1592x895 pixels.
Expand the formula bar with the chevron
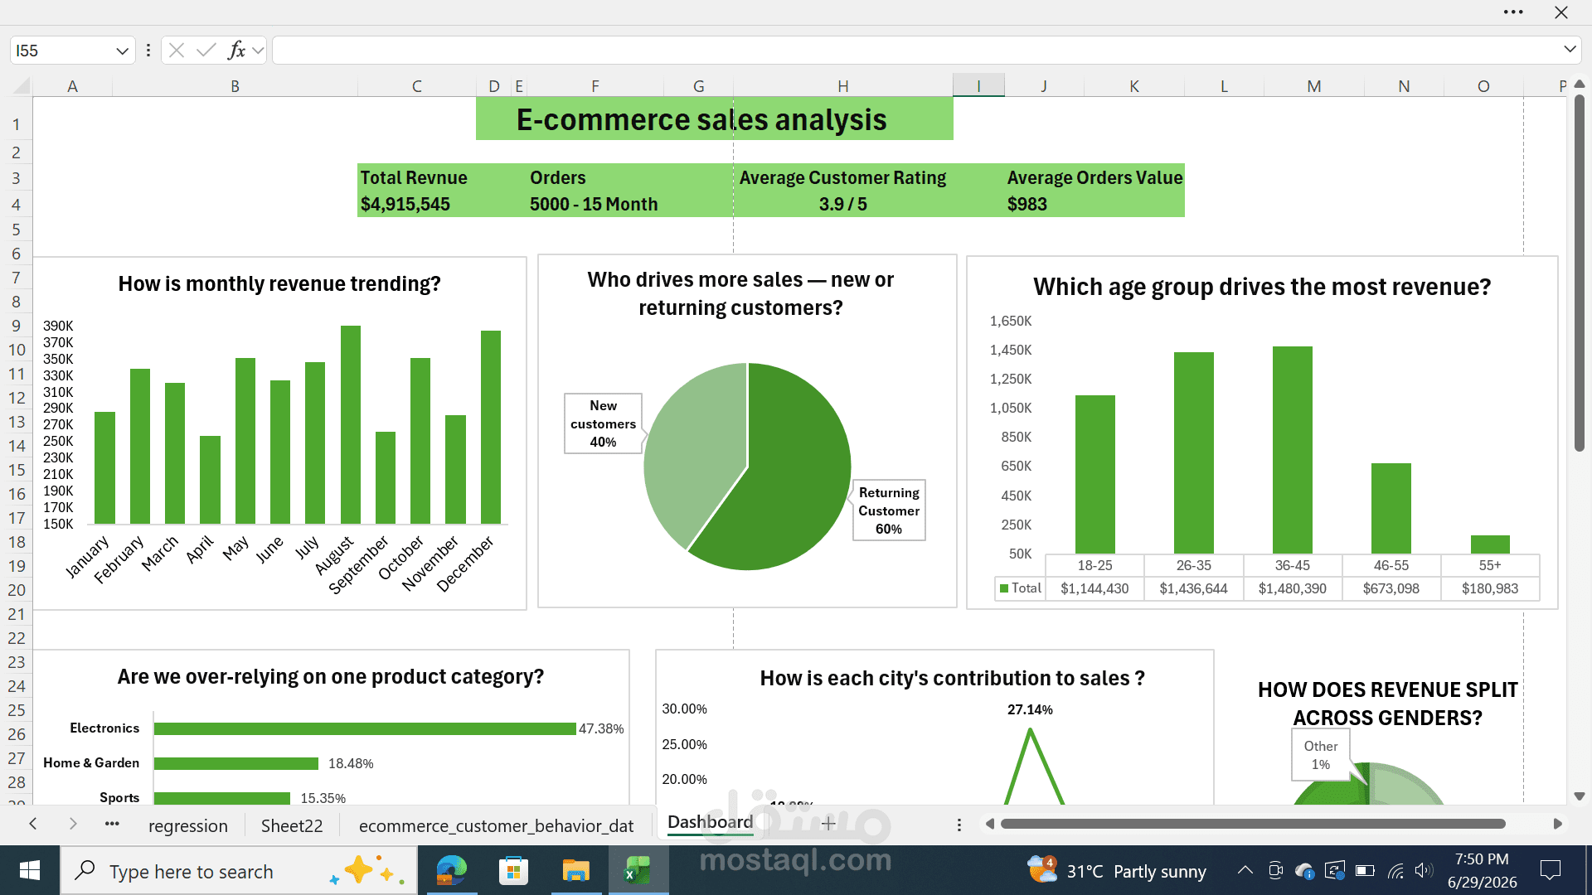1570,50
